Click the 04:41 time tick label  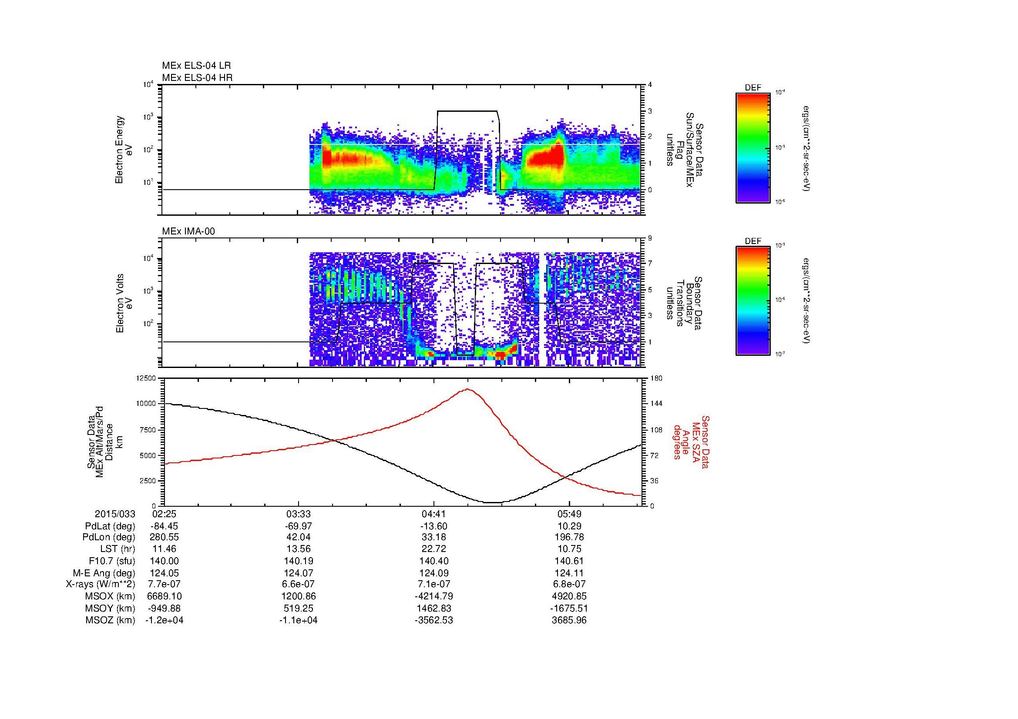pyautogui.click(x=433, y=514)
